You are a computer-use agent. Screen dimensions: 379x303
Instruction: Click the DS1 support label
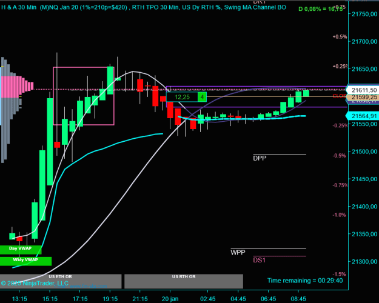click(x=259, y=260)
